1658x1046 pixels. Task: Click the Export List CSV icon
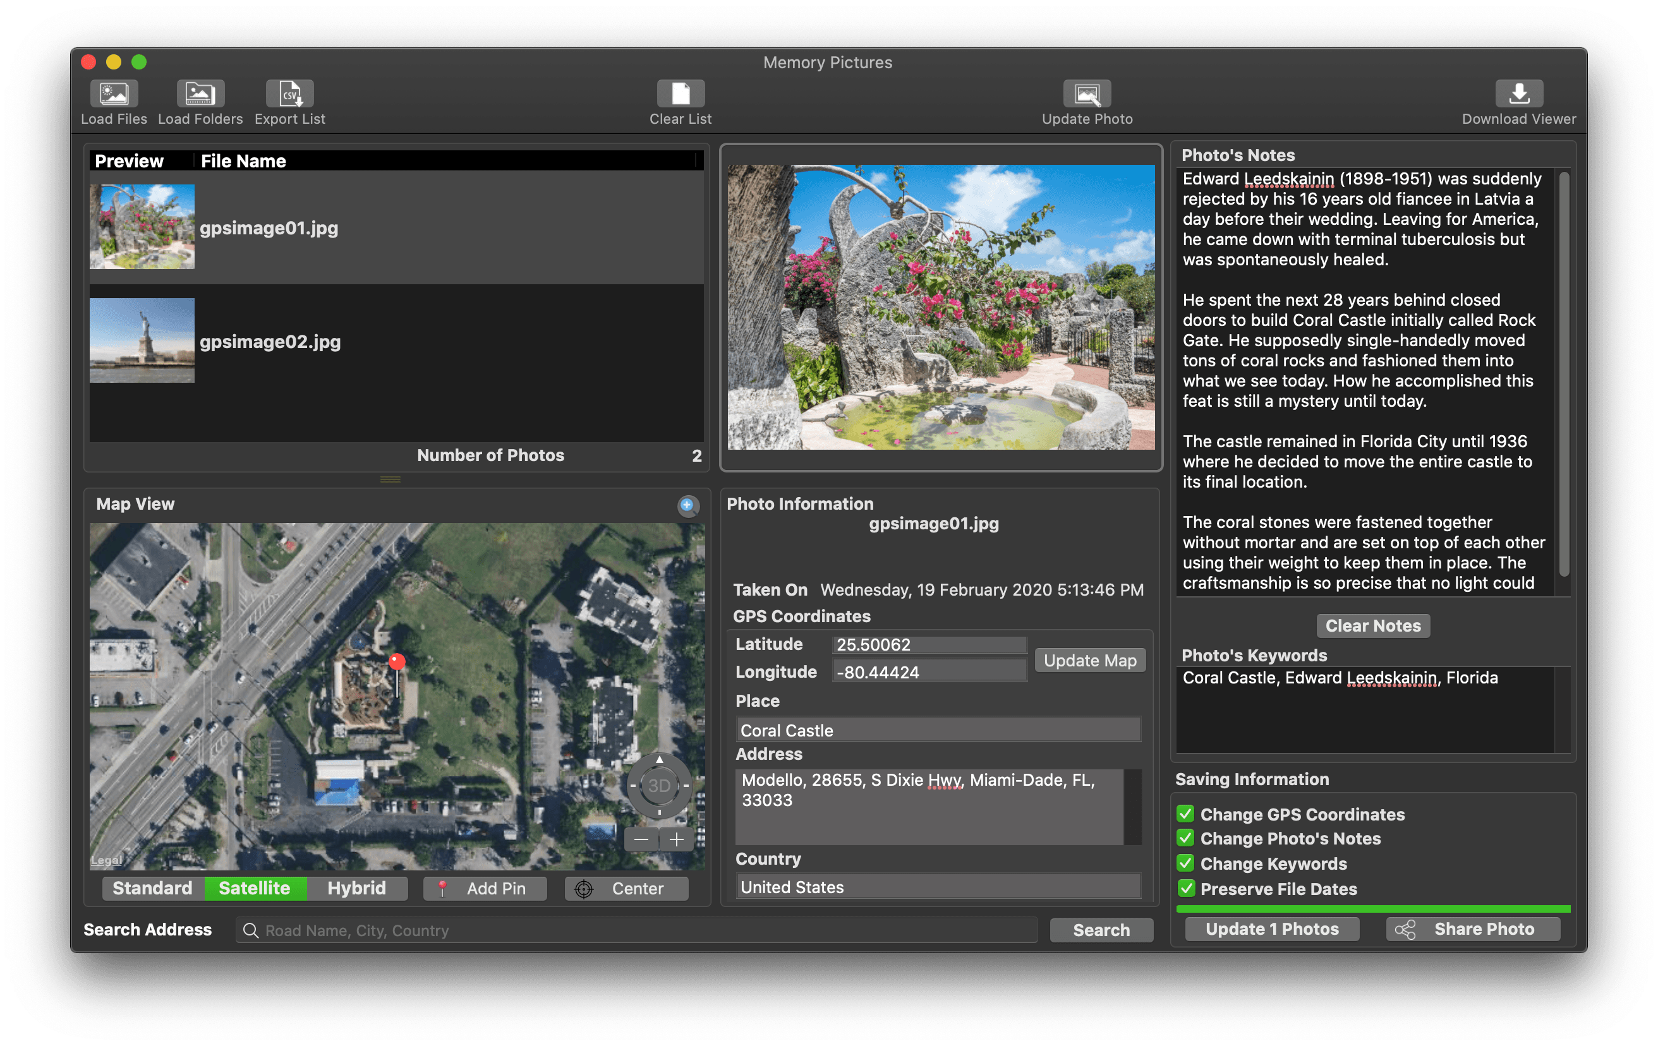pyautogui.click(x=290, y=93)
